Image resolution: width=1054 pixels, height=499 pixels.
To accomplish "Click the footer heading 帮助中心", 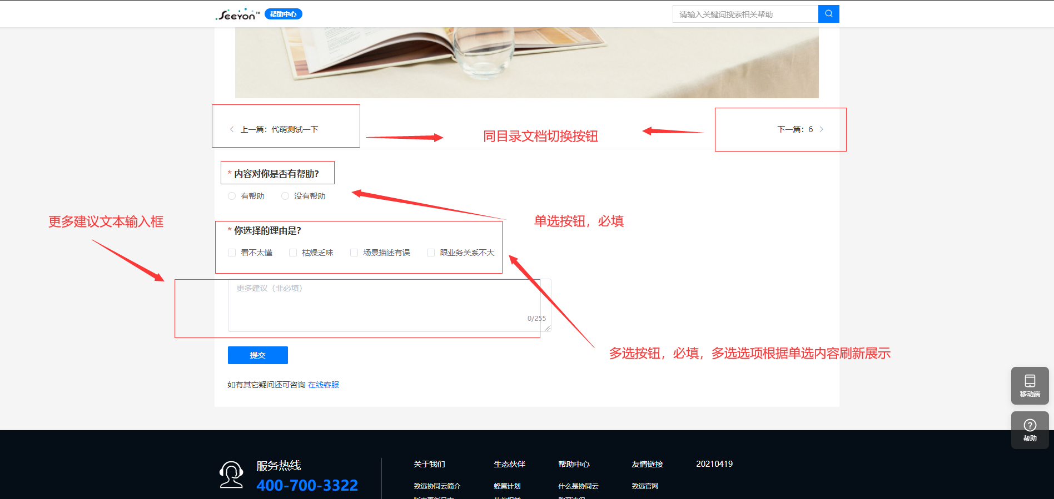I will click(x=574, y=464).
